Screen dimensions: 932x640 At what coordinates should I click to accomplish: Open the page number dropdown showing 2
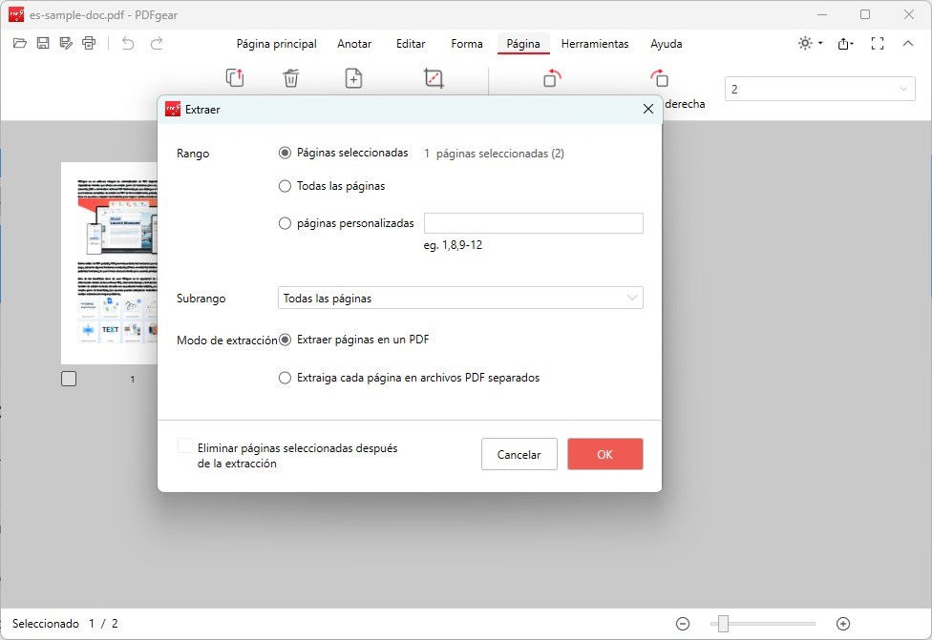[x=819, y=88]
